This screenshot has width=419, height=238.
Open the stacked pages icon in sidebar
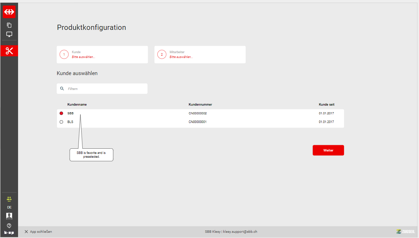point(9,25)
